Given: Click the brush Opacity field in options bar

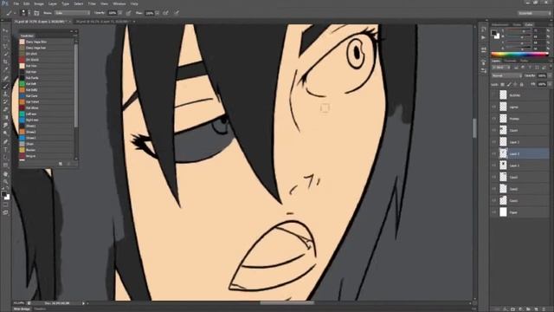Looking at the screenshot, I should pyautogui.click(x=112, y=13).
